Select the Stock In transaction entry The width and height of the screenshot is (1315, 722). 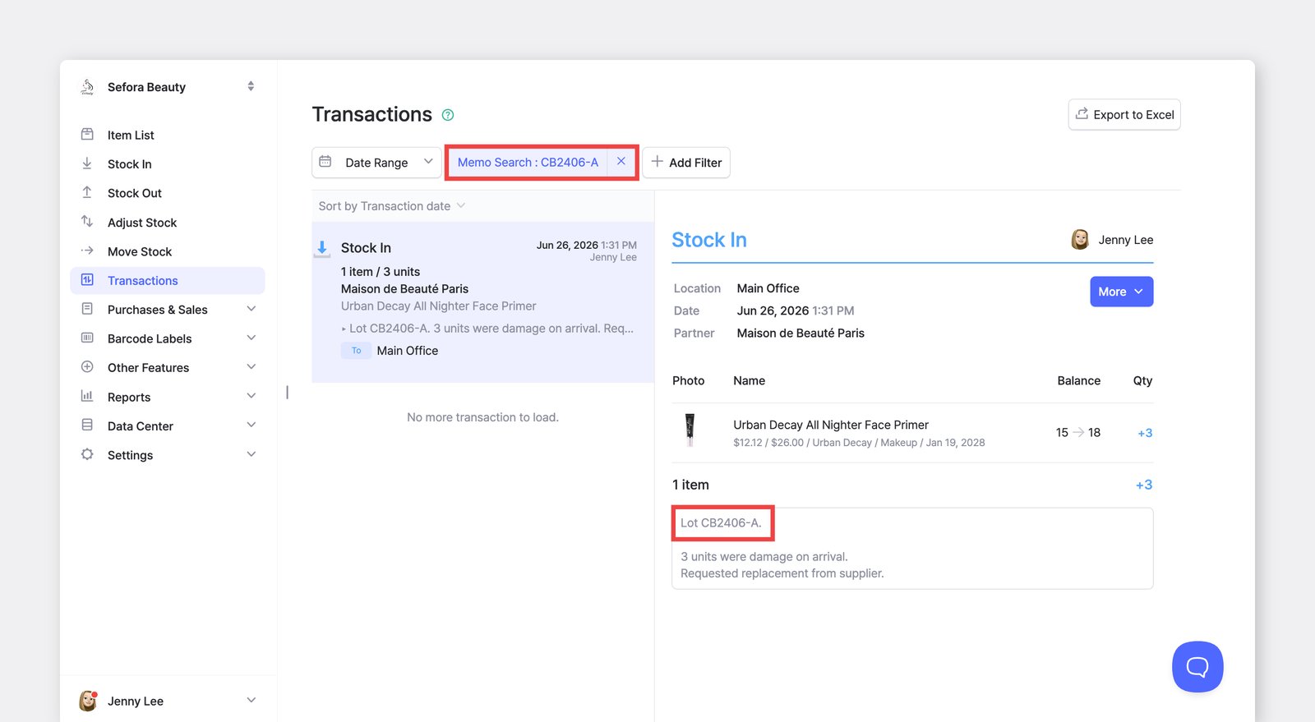483,301
